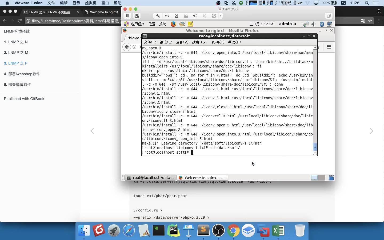Open section 3. LNMP 之 P
Viewport: 384px width, 240px height.
point(16,63)
